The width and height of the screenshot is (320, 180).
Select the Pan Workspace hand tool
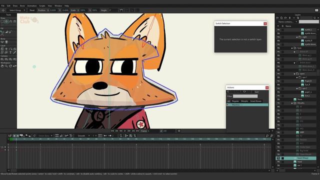(2, 66)
